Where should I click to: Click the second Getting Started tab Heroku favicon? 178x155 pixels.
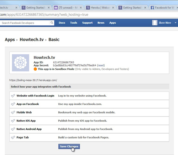point(120,7)
